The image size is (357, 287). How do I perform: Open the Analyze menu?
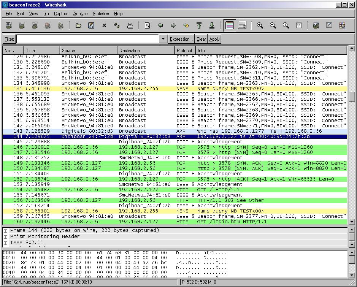point(80,14)
